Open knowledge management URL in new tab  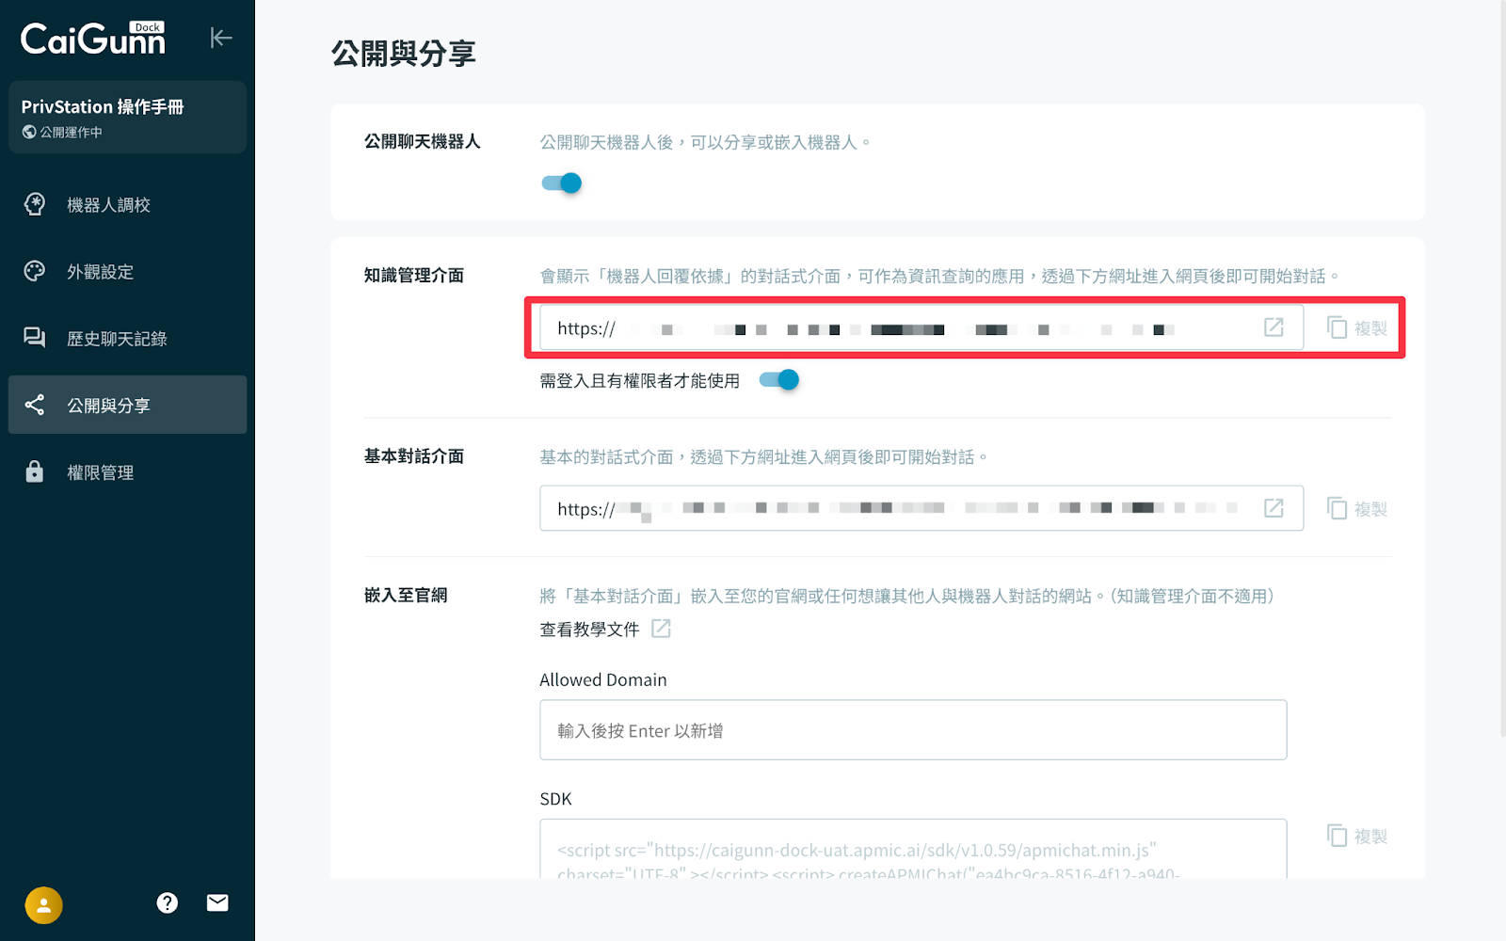pos(1274,327)
